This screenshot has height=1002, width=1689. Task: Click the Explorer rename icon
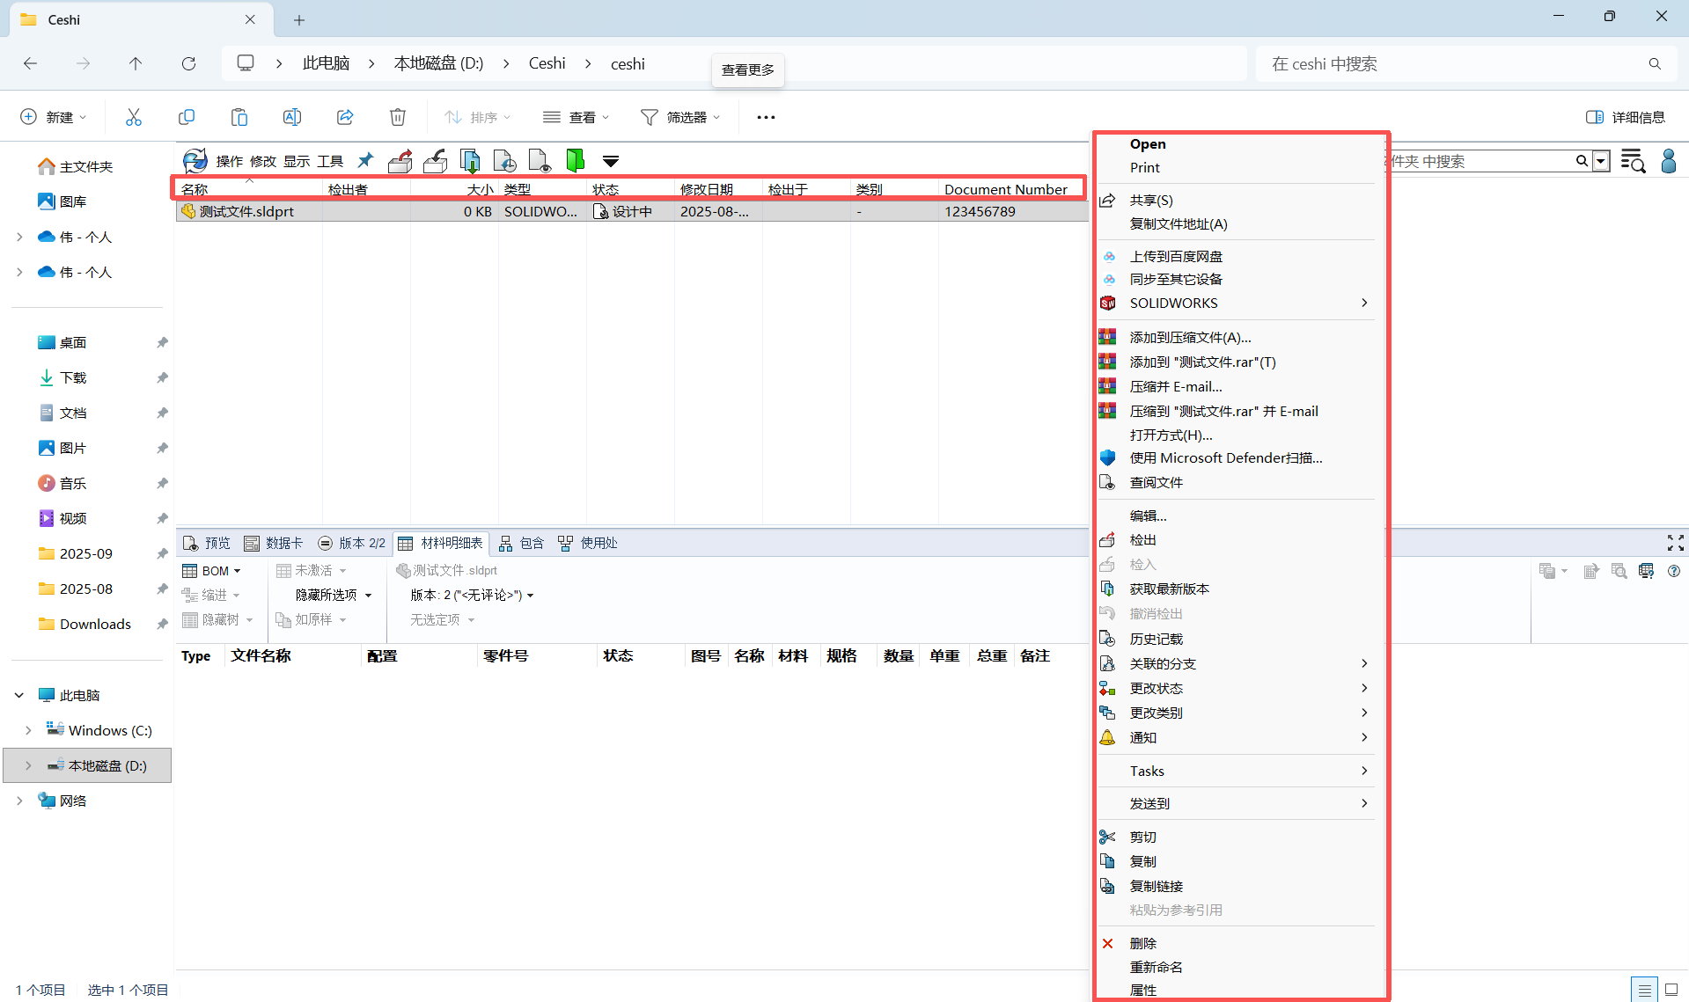pos(292,117)
